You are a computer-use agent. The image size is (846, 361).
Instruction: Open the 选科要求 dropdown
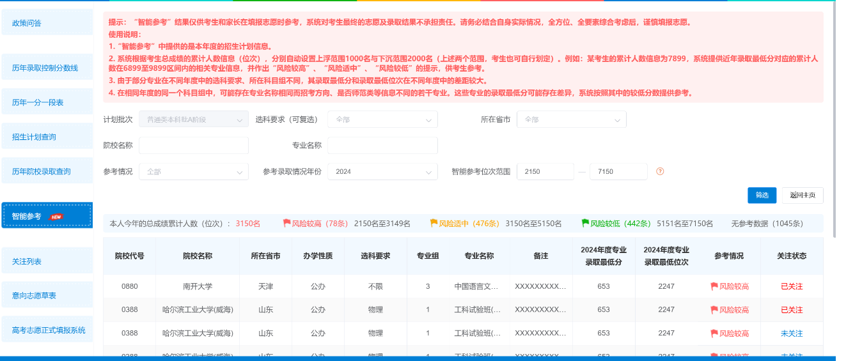pyautogui.click(x=382, y=119)
